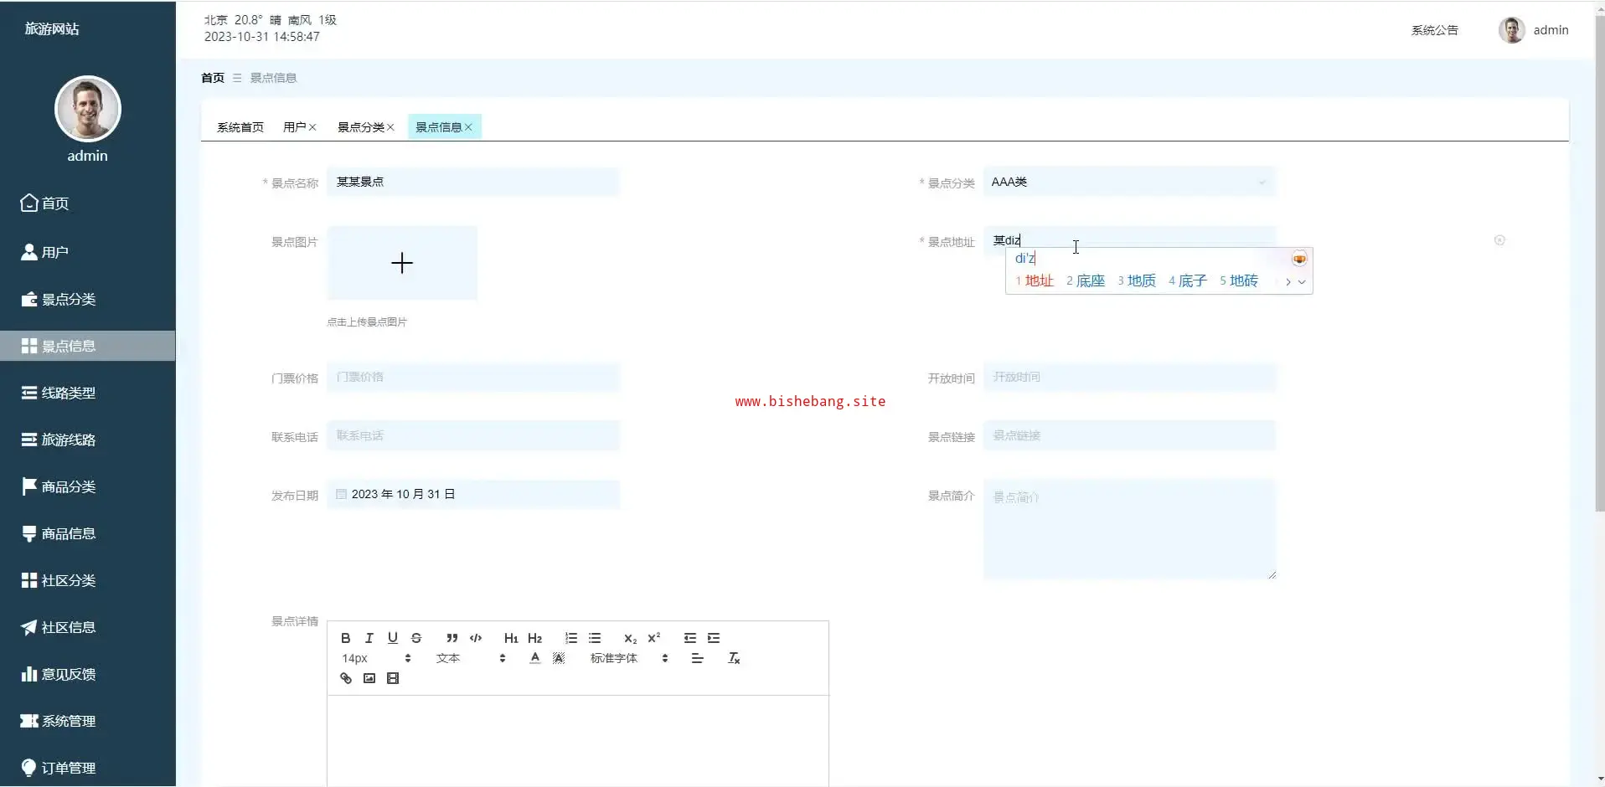Toggle bold in the editor toolbar

(x=345, y=638)
